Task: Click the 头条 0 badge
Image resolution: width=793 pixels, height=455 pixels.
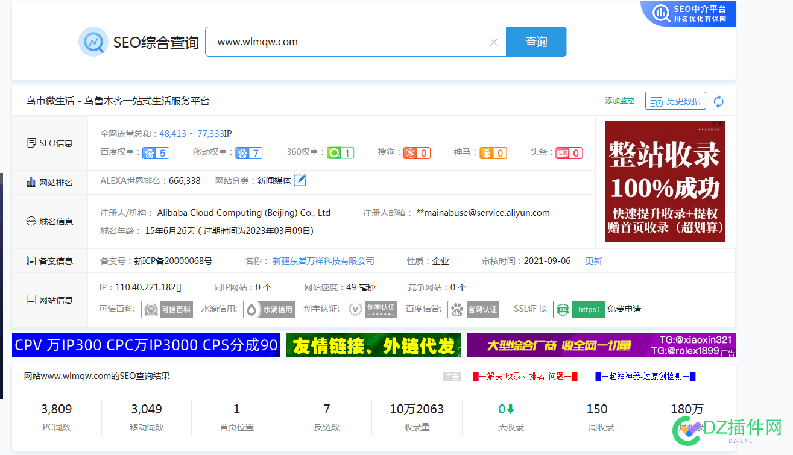Action: click(x=569, y=153)
